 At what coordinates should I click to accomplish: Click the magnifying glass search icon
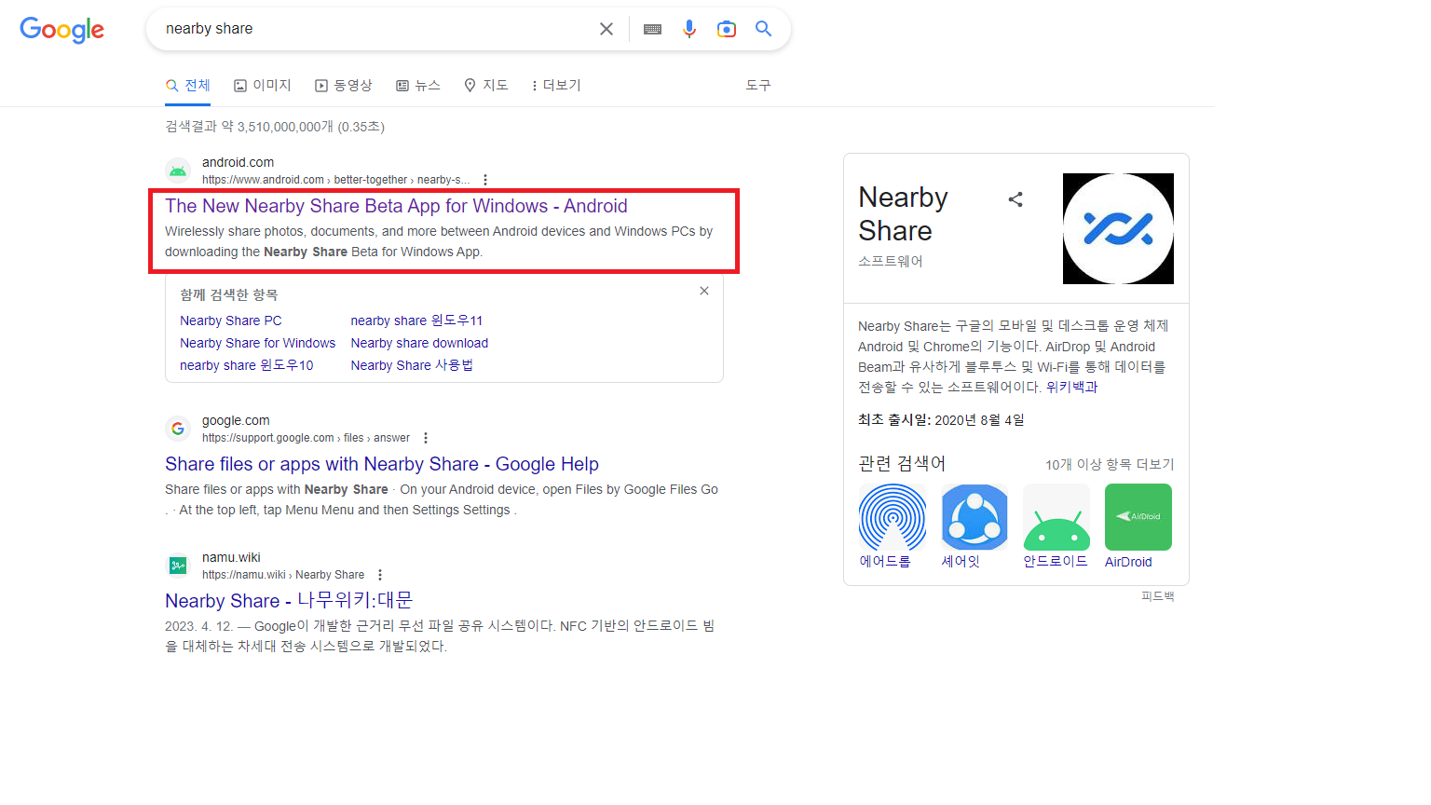(x=763, y=29)
